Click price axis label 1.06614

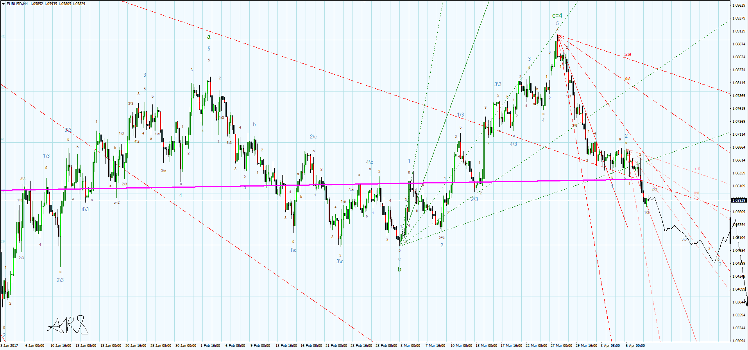pyautogui.click(x=739, y=160)
